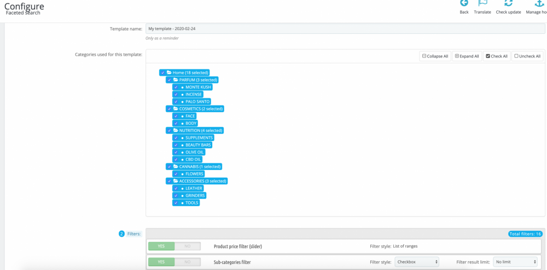This screenshot has width=547, height=270.
Task: Uncheck the COSMETICS category checkbox
Action: pos(169,109)
